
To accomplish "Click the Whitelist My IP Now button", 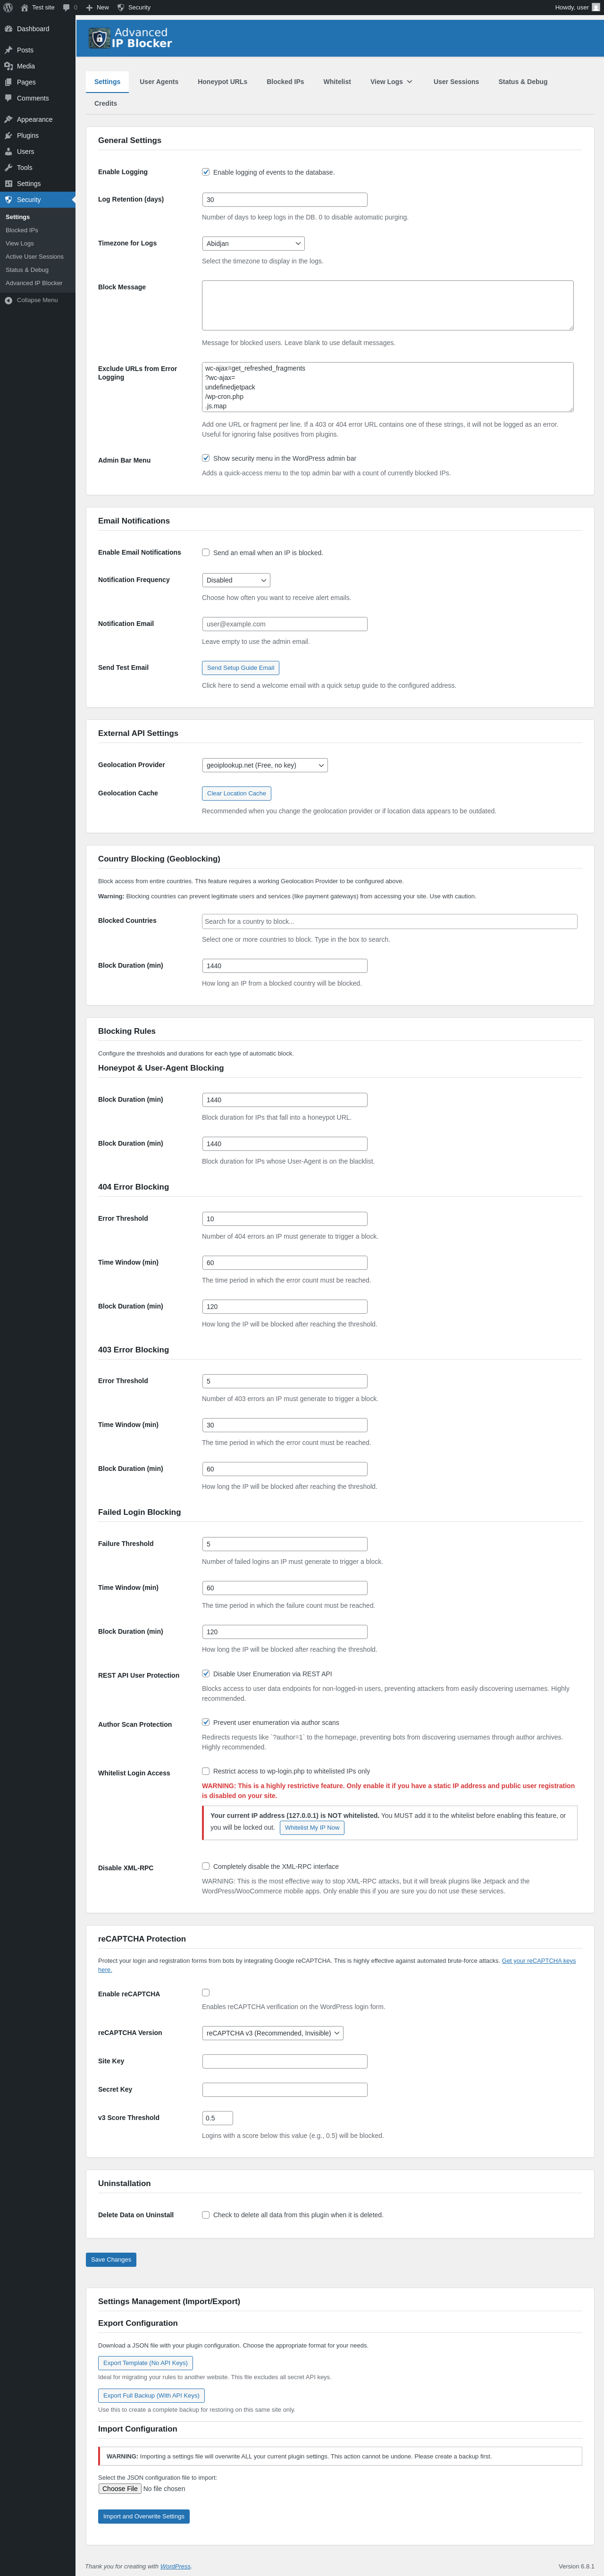I will (312, 1827).
